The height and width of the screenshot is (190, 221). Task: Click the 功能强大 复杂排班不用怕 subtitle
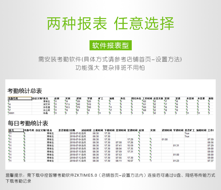point(110,68)
